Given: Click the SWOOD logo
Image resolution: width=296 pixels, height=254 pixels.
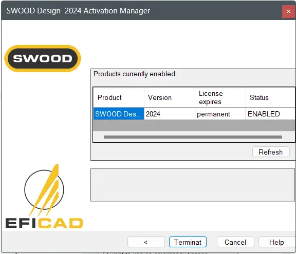Looking at the screenshot, I should point(43,59).
